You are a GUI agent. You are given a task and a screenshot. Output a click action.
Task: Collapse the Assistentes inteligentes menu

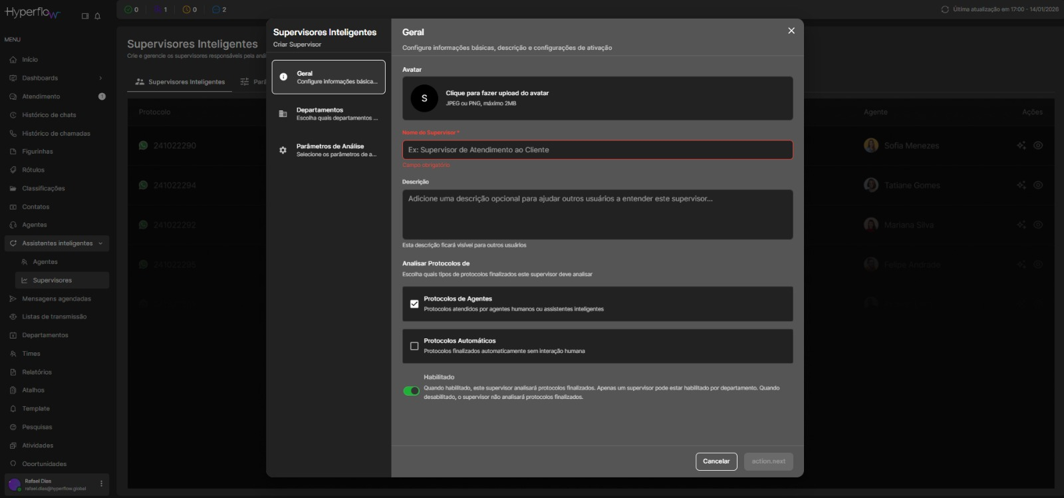[x=100, y=243]
